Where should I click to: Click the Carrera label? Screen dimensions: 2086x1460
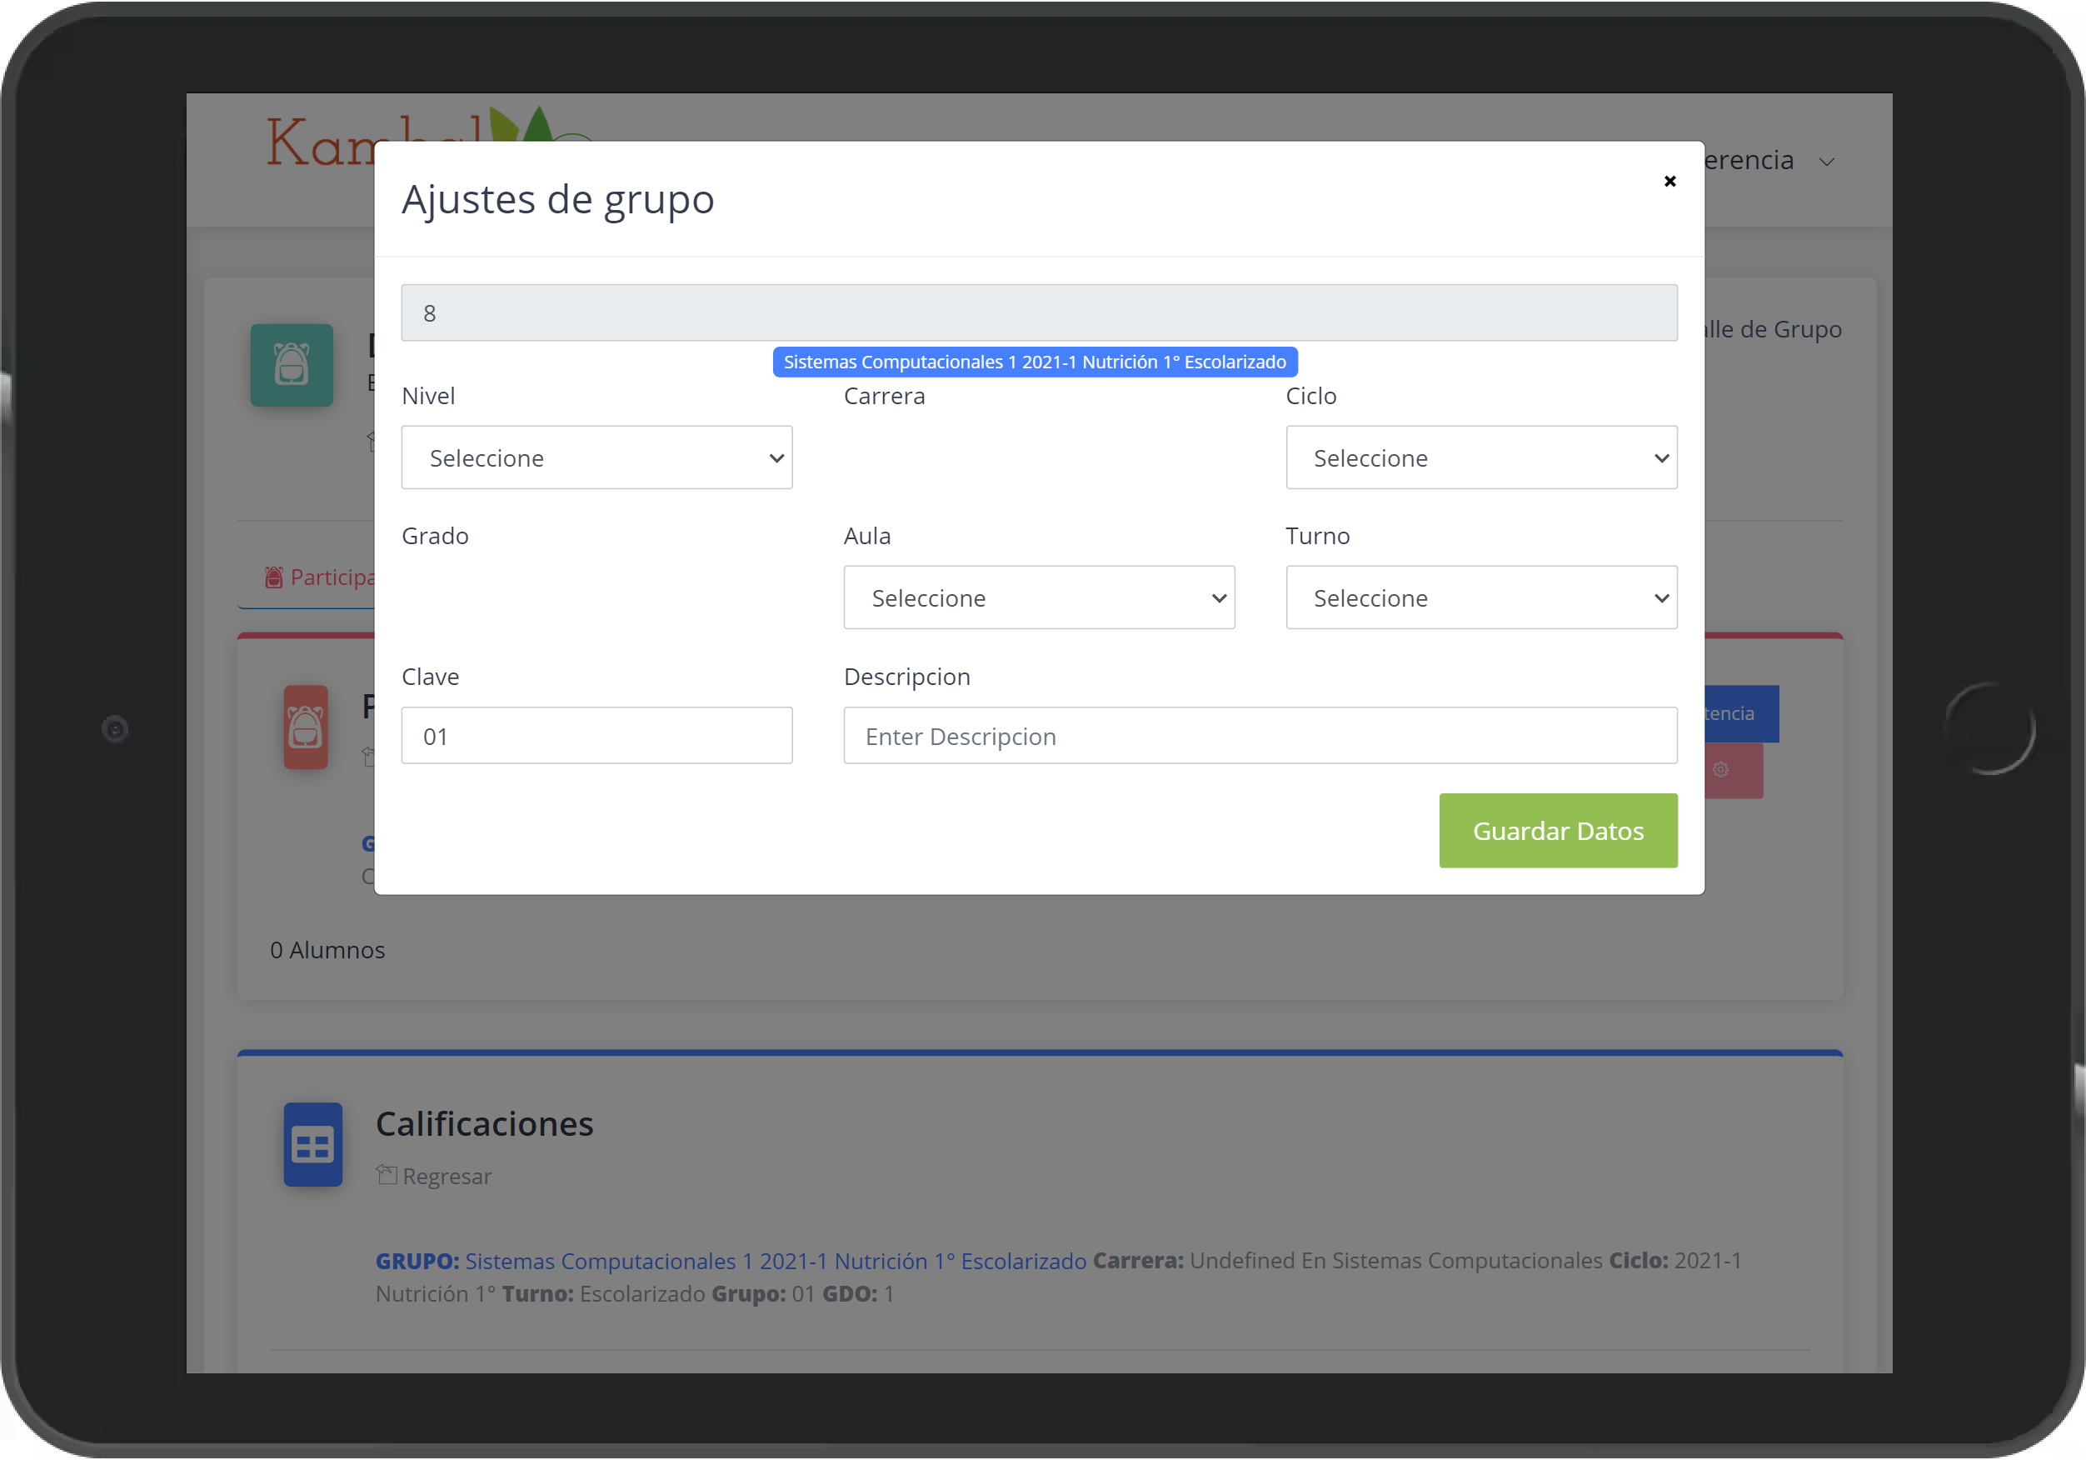[x=884, y=396]
